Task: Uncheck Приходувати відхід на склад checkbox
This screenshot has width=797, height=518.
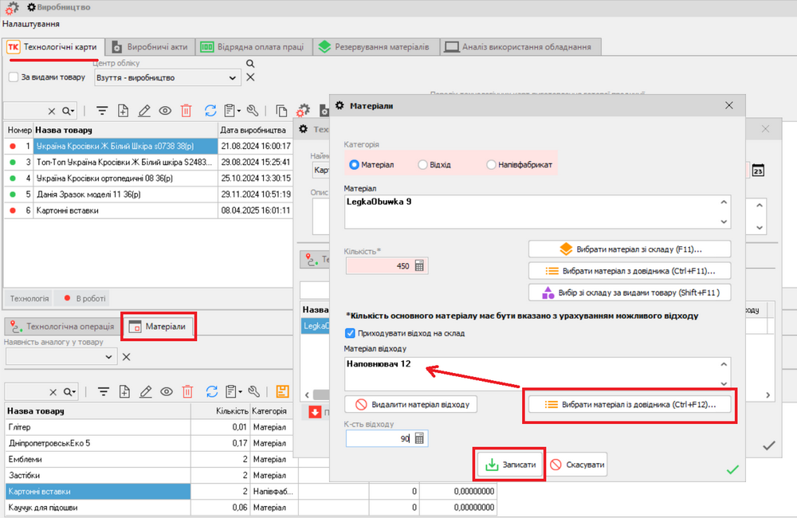Action: pyautogui.click(x=351, y=333)
